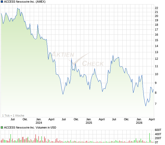165x145 pixels.
Task: Click the price axis label 8
Action: [156, 93]
